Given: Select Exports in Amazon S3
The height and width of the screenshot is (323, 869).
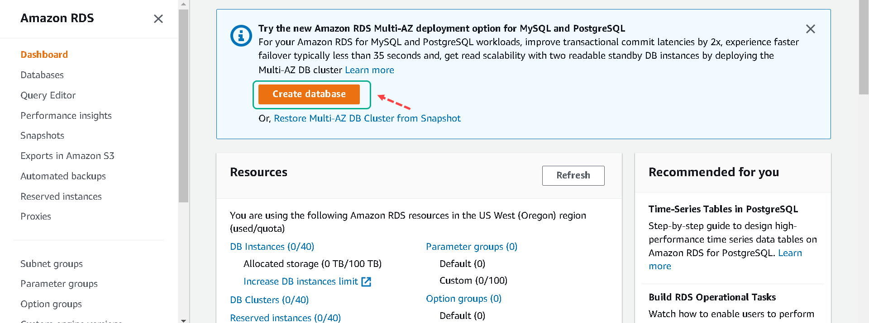Looking at the screenshot, I should click(x=67, y=156).
